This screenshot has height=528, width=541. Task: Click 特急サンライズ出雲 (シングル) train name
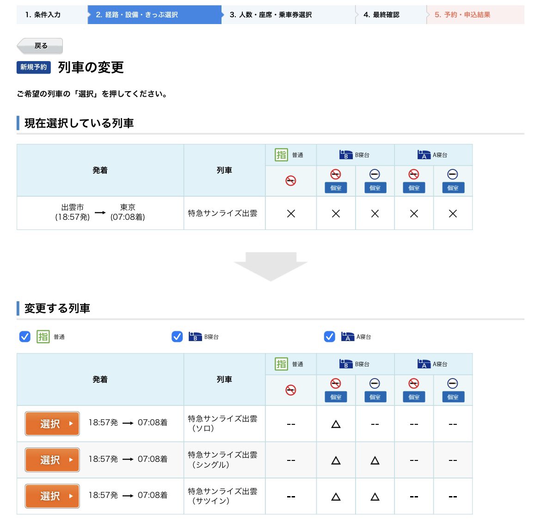[x=222, y=460]
